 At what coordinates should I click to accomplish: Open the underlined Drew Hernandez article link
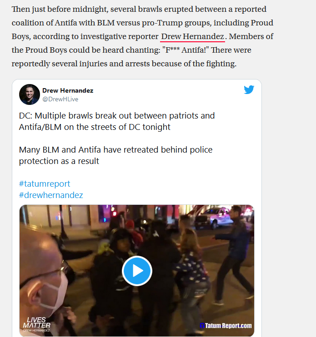tap(192, 36)
